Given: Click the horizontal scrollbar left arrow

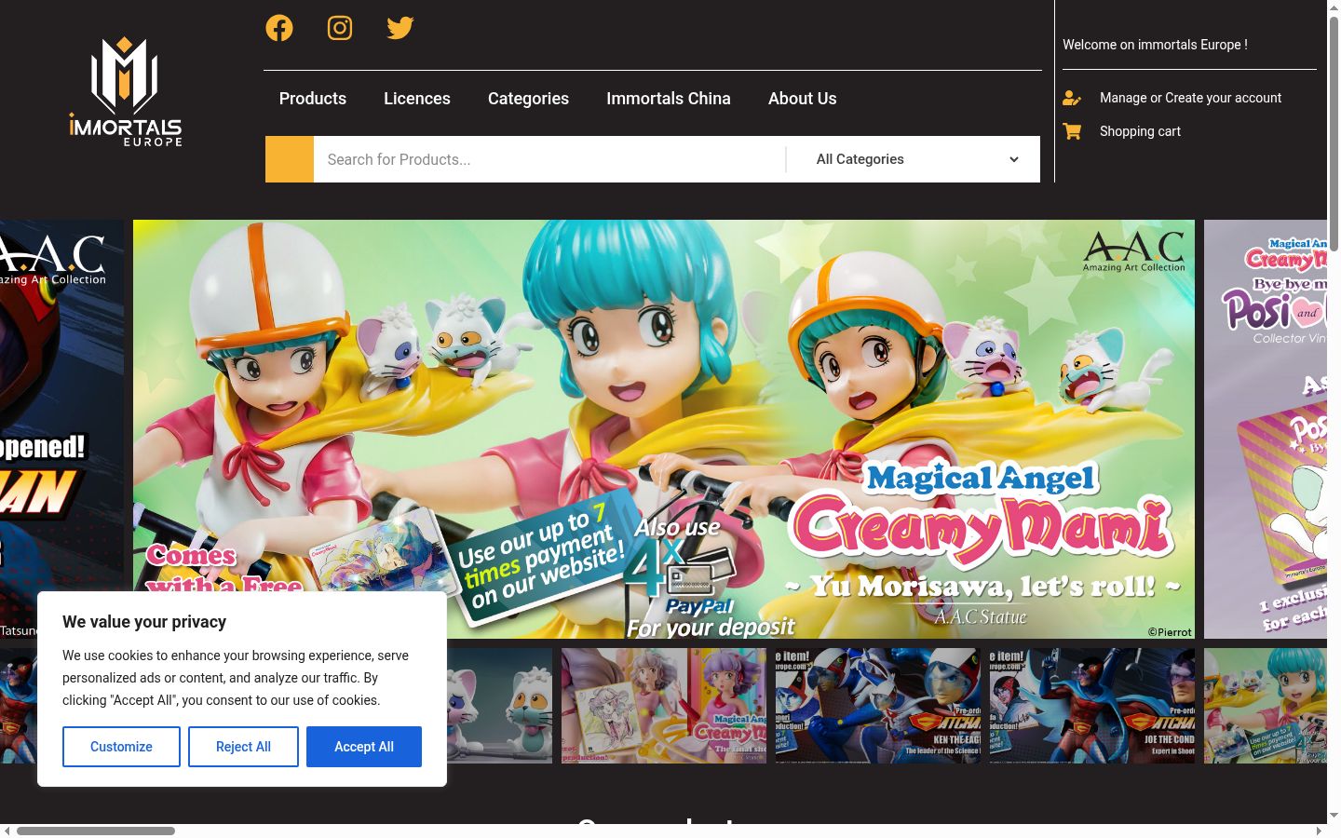Looking at the screenshot, I should [x=7, y=831].
